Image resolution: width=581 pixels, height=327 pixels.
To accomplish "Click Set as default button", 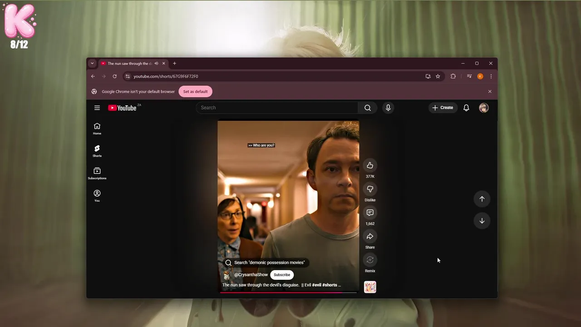I will tap(195, 91).
